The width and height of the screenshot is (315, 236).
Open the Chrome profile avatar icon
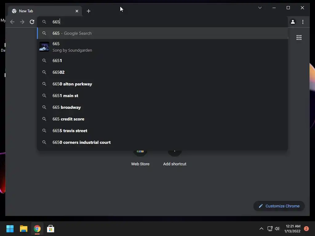(x=293, y=22)
